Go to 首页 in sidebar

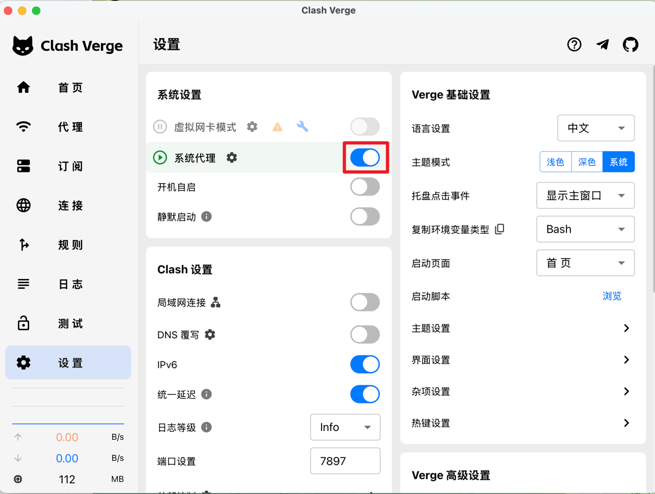pyautogui.click(x=68, y=87)
